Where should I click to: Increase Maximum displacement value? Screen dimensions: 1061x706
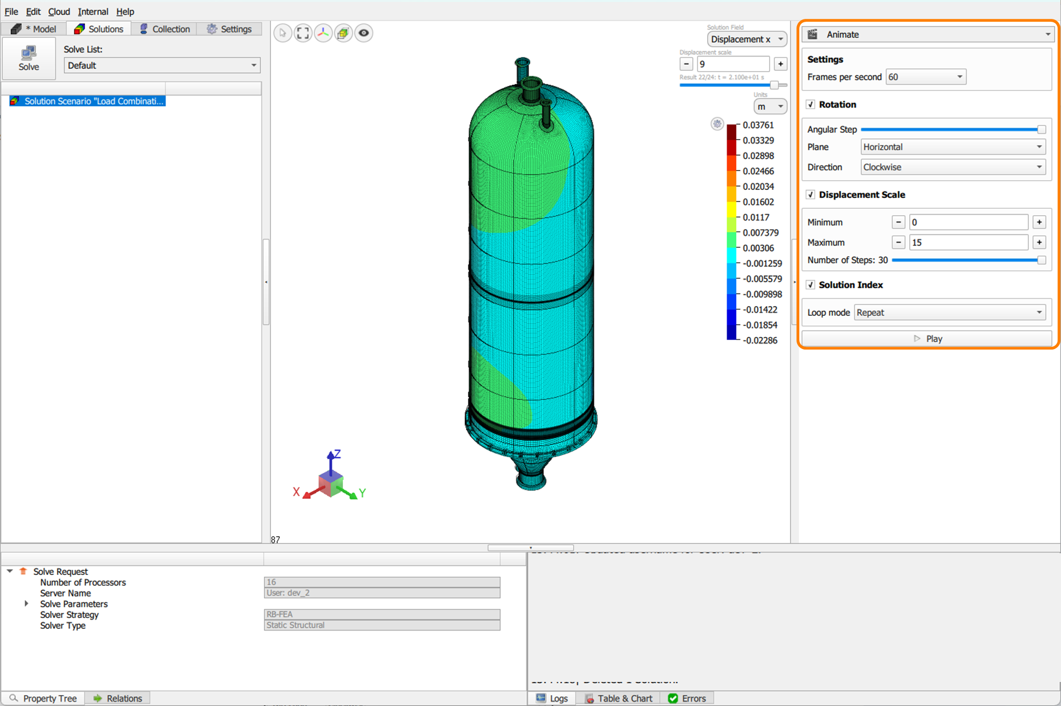tap(1039, 243)
